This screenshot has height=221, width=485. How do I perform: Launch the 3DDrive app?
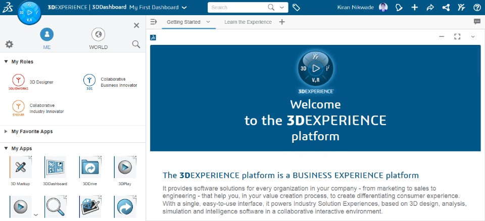tap(90, 167)
